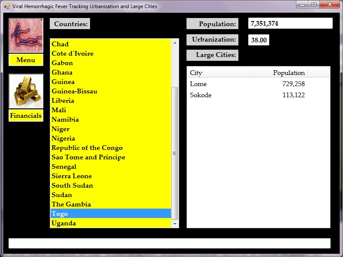Screen dimensions: 343x257
Task: Click the scroll up arrow of country list
Action: click(175, 43)
